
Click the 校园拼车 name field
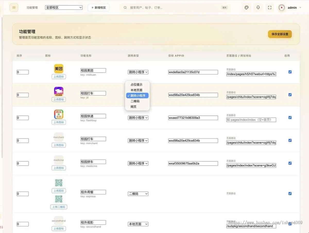93,162
